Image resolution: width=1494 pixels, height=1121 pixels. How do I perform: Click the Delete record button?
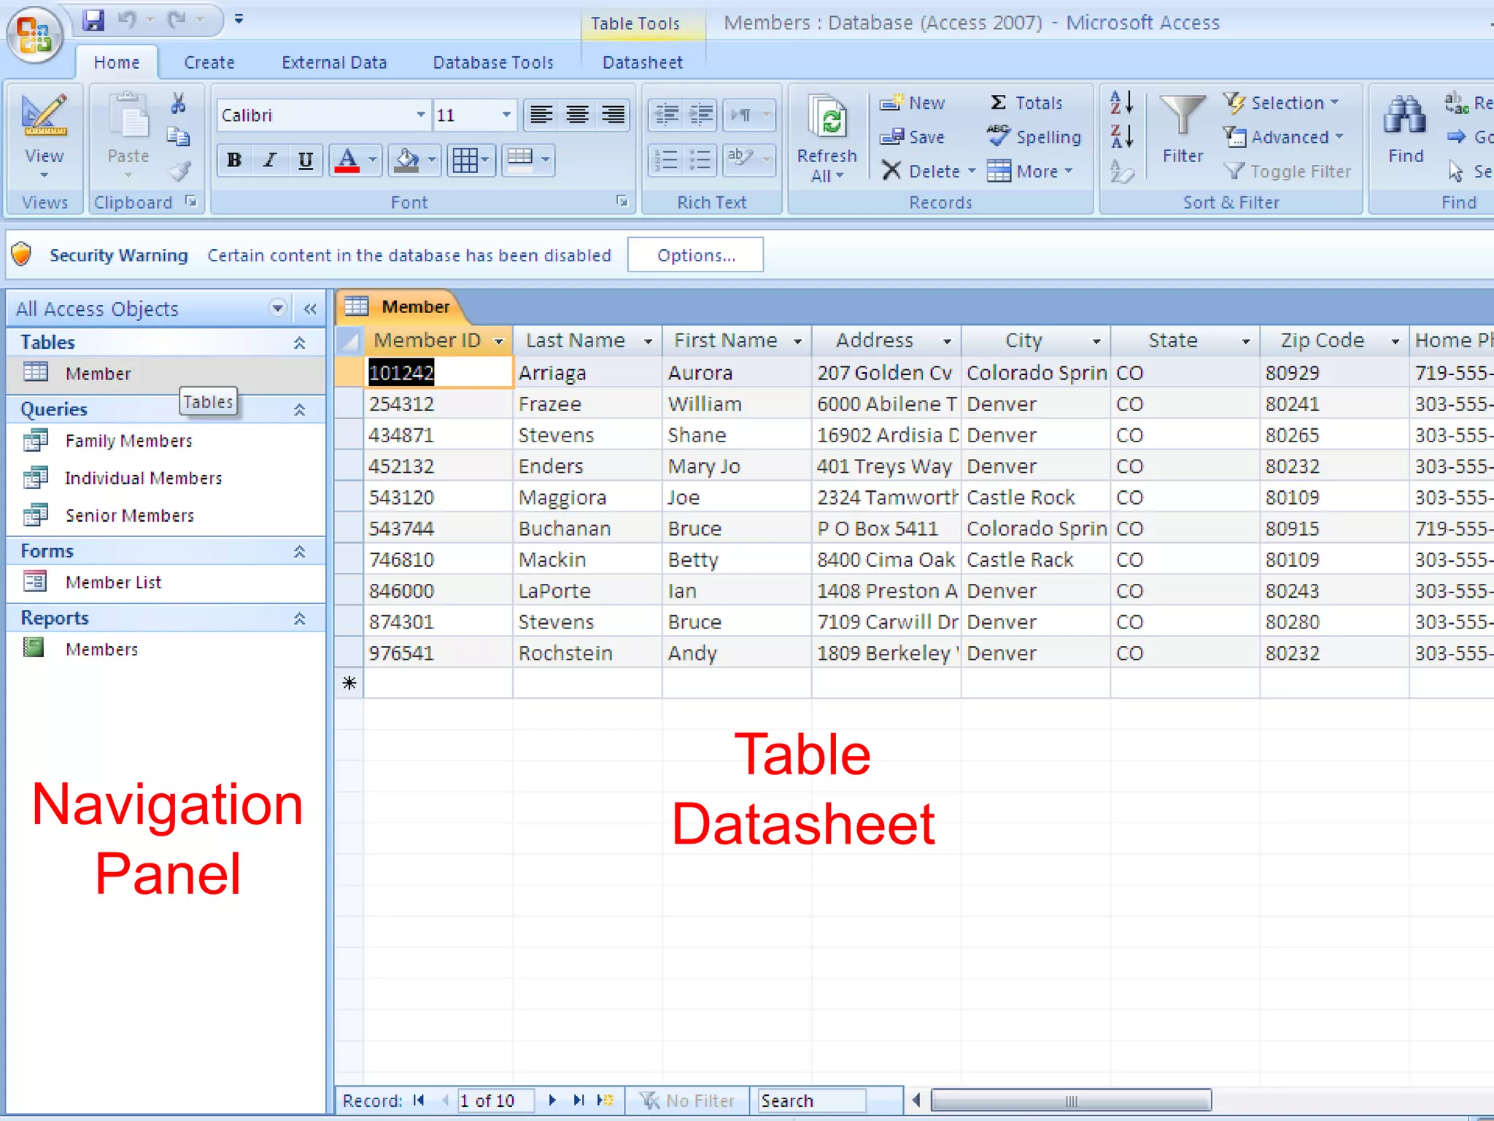(x=921, y=171)
